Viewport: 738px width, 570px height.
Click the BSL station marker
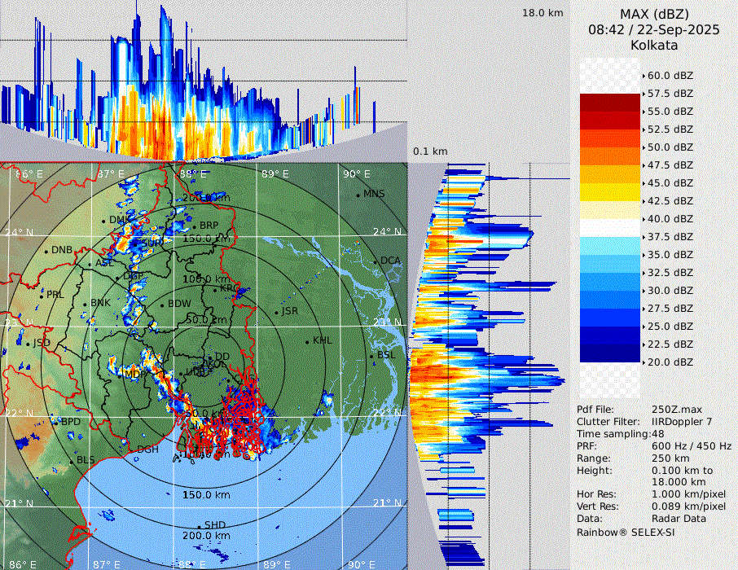point(371,356)
